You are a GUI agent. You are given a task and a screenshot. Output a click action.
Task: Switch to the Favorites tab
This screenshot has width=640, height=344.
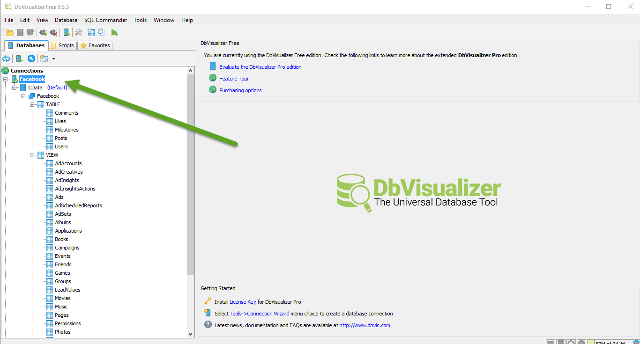click(95, 45)
